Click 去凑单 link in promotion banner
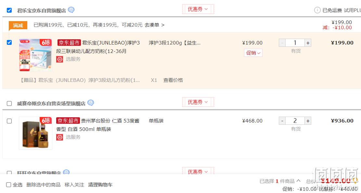Screen dimensions: 361x193 tap(154, 25)
